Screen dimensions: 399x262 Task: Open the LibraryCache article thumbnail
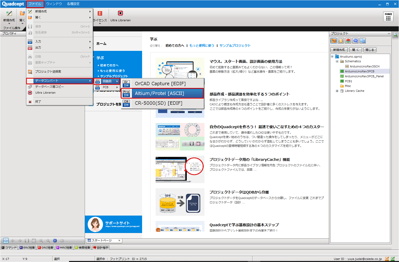[x=180, y=169]
